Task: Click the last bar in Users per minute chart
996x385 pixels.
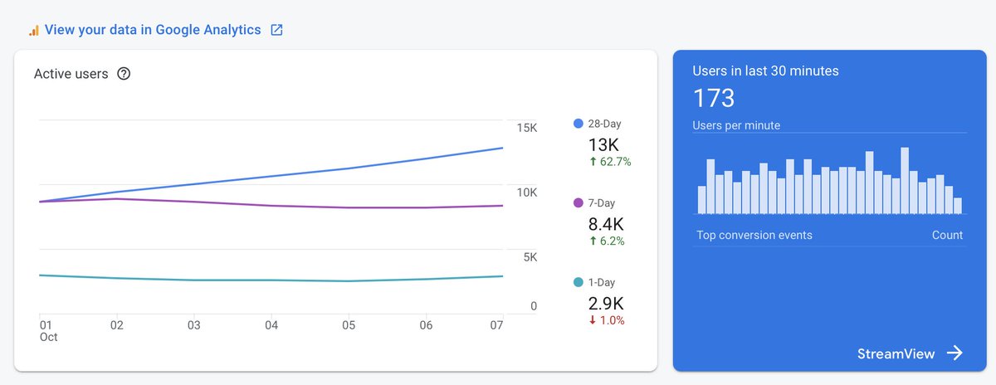Action: point(958,207)
